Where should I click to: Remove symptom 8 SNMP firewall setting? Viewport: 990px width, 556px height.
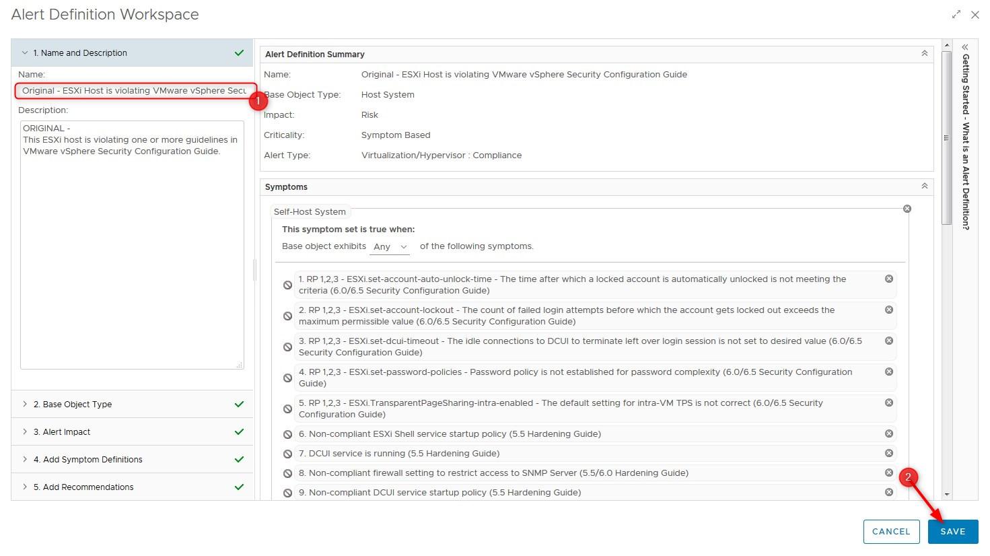click(x=888, y=473)
